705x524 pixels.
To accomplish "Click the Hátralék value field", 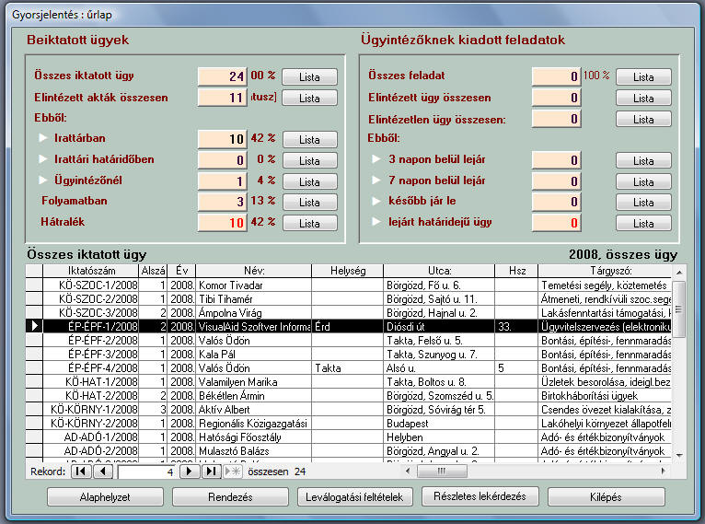I will click(x=222, y=223).
